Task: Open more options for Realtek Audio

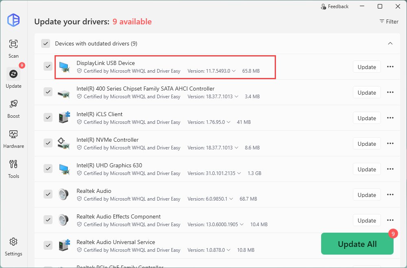Action: click(390, 195)
